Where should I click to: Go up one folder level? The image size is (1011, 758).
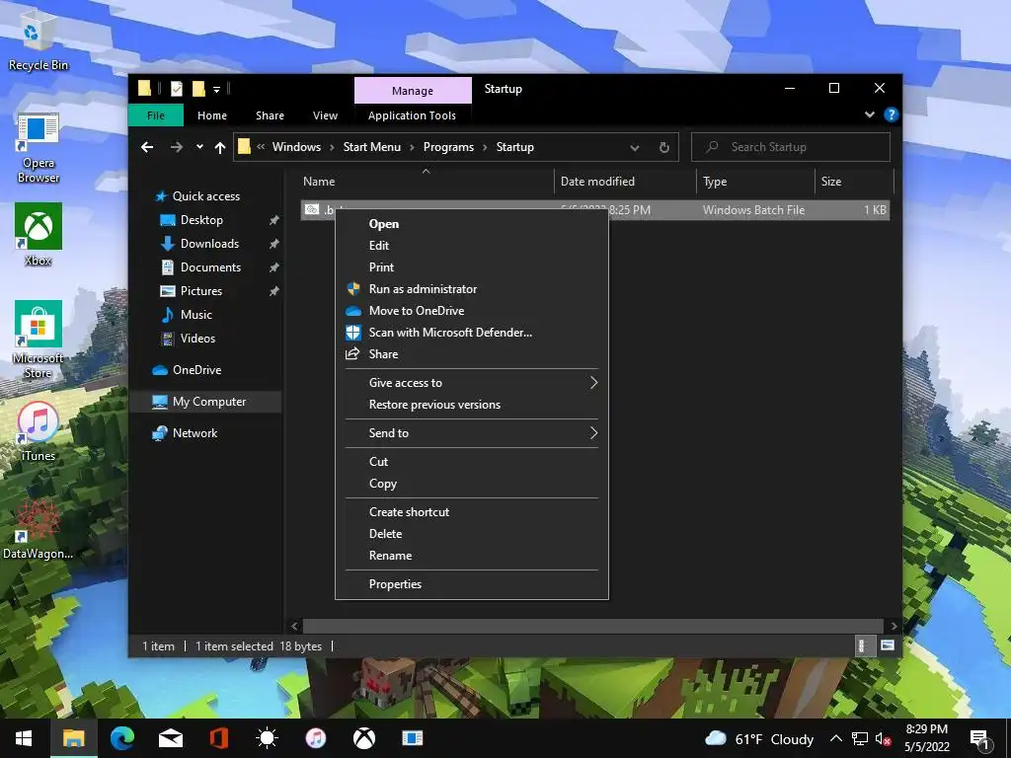click(x=220, y=148)
